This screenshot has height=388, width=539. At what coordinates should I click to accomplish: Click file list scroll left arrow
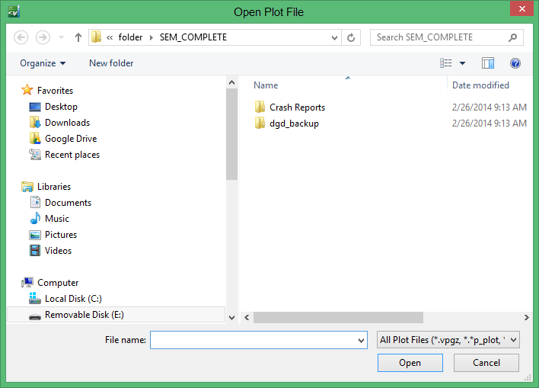point(247,317)
